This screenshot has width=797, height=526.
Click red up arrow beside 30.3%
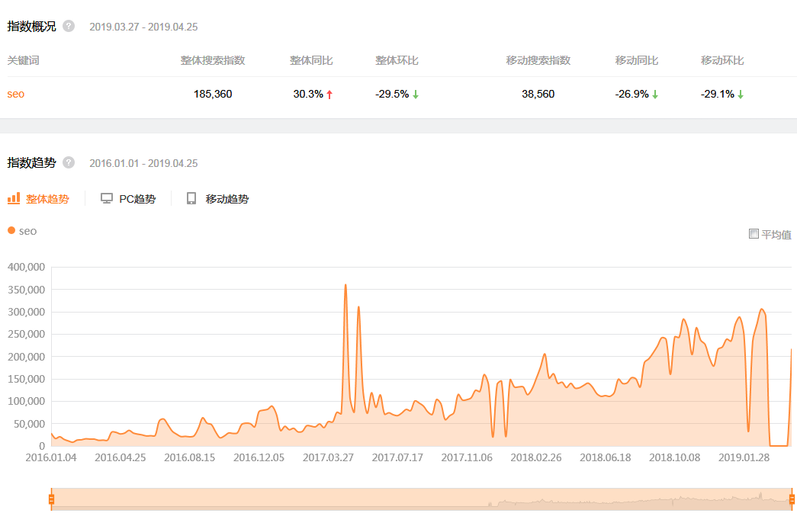pyautogui.click(x=329, y=95)
